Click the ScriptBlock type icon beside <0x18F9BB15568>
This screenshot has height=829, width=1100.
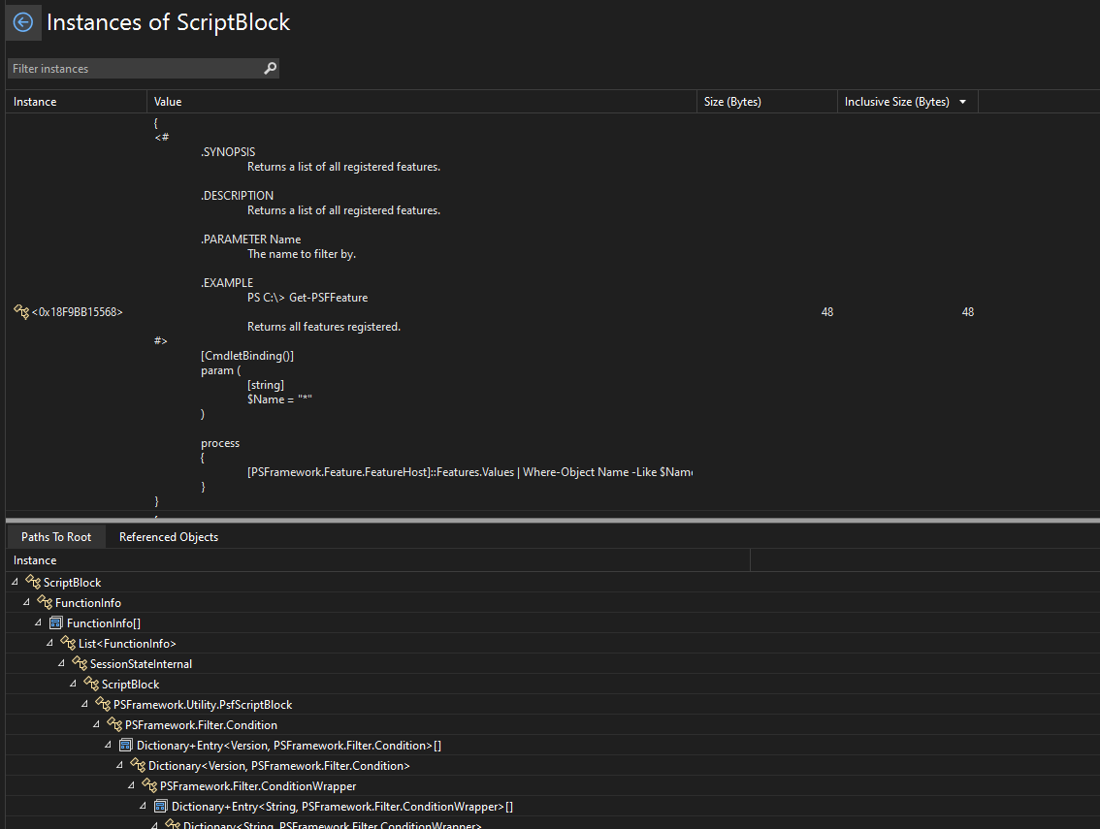[20, 311]
